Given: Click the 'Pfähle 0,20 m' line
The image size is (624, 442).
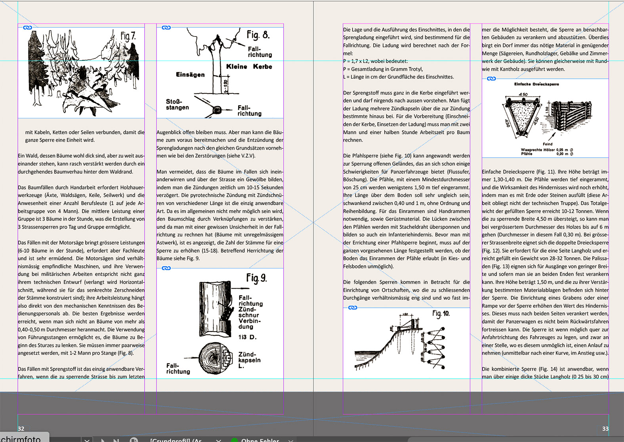Looking at the screenshot, I should 547,154.
